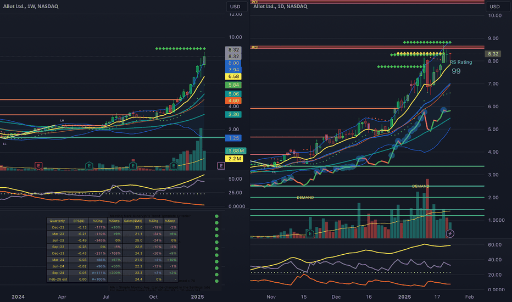The width and height of the screenshot is (512, 302).
Task: Click the red earnings E marker on weekly chart
Action: coord(38,165)
